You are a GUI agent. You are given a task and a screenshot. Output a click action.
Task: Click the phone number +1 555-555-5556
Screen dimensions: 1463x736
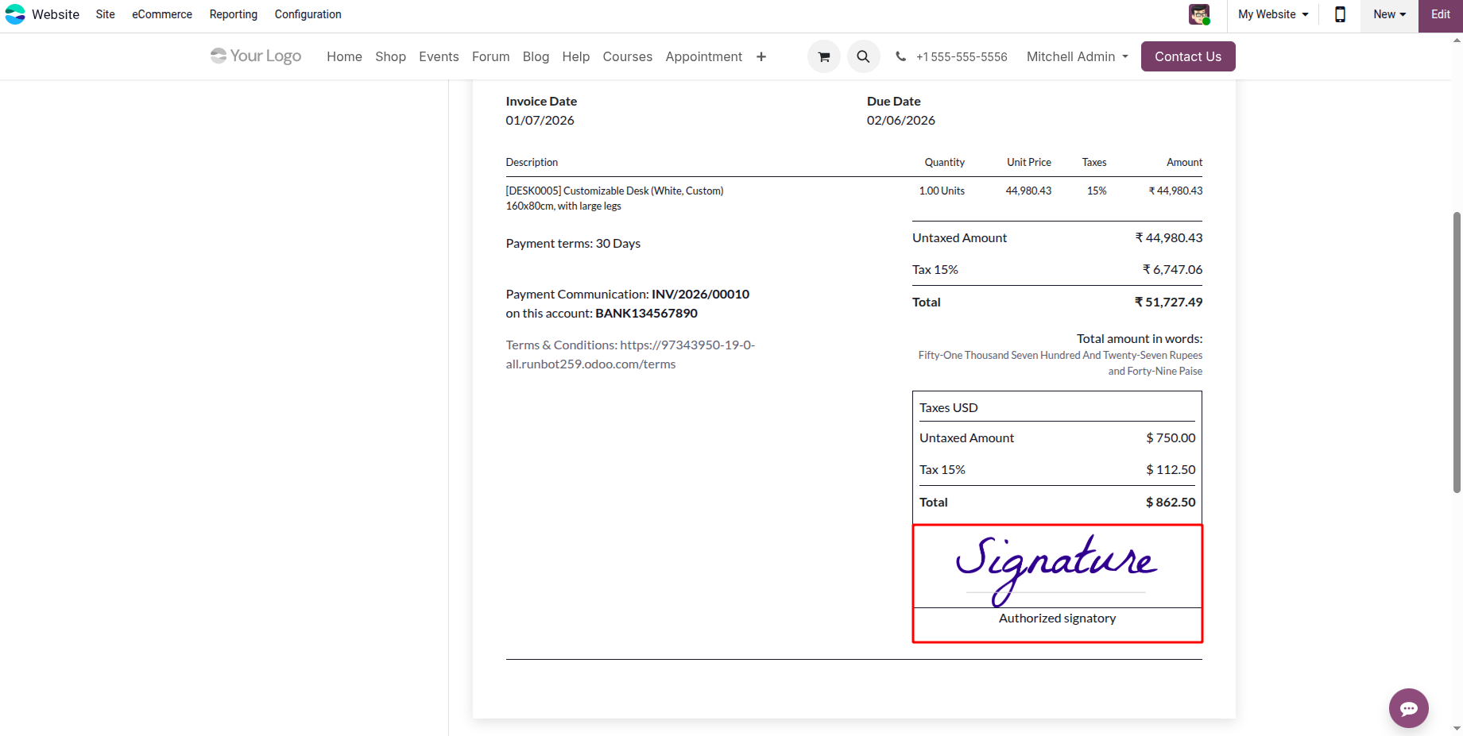pyautogui.click(x=961, y=57)
